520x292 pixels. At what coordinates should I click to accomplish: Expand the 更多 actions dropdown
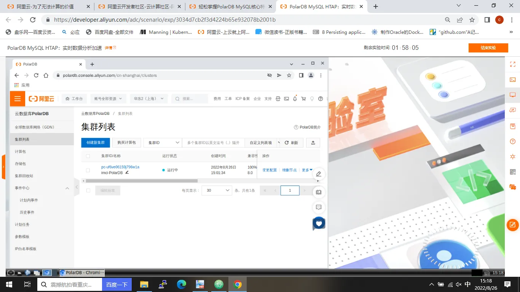(307, 170)
